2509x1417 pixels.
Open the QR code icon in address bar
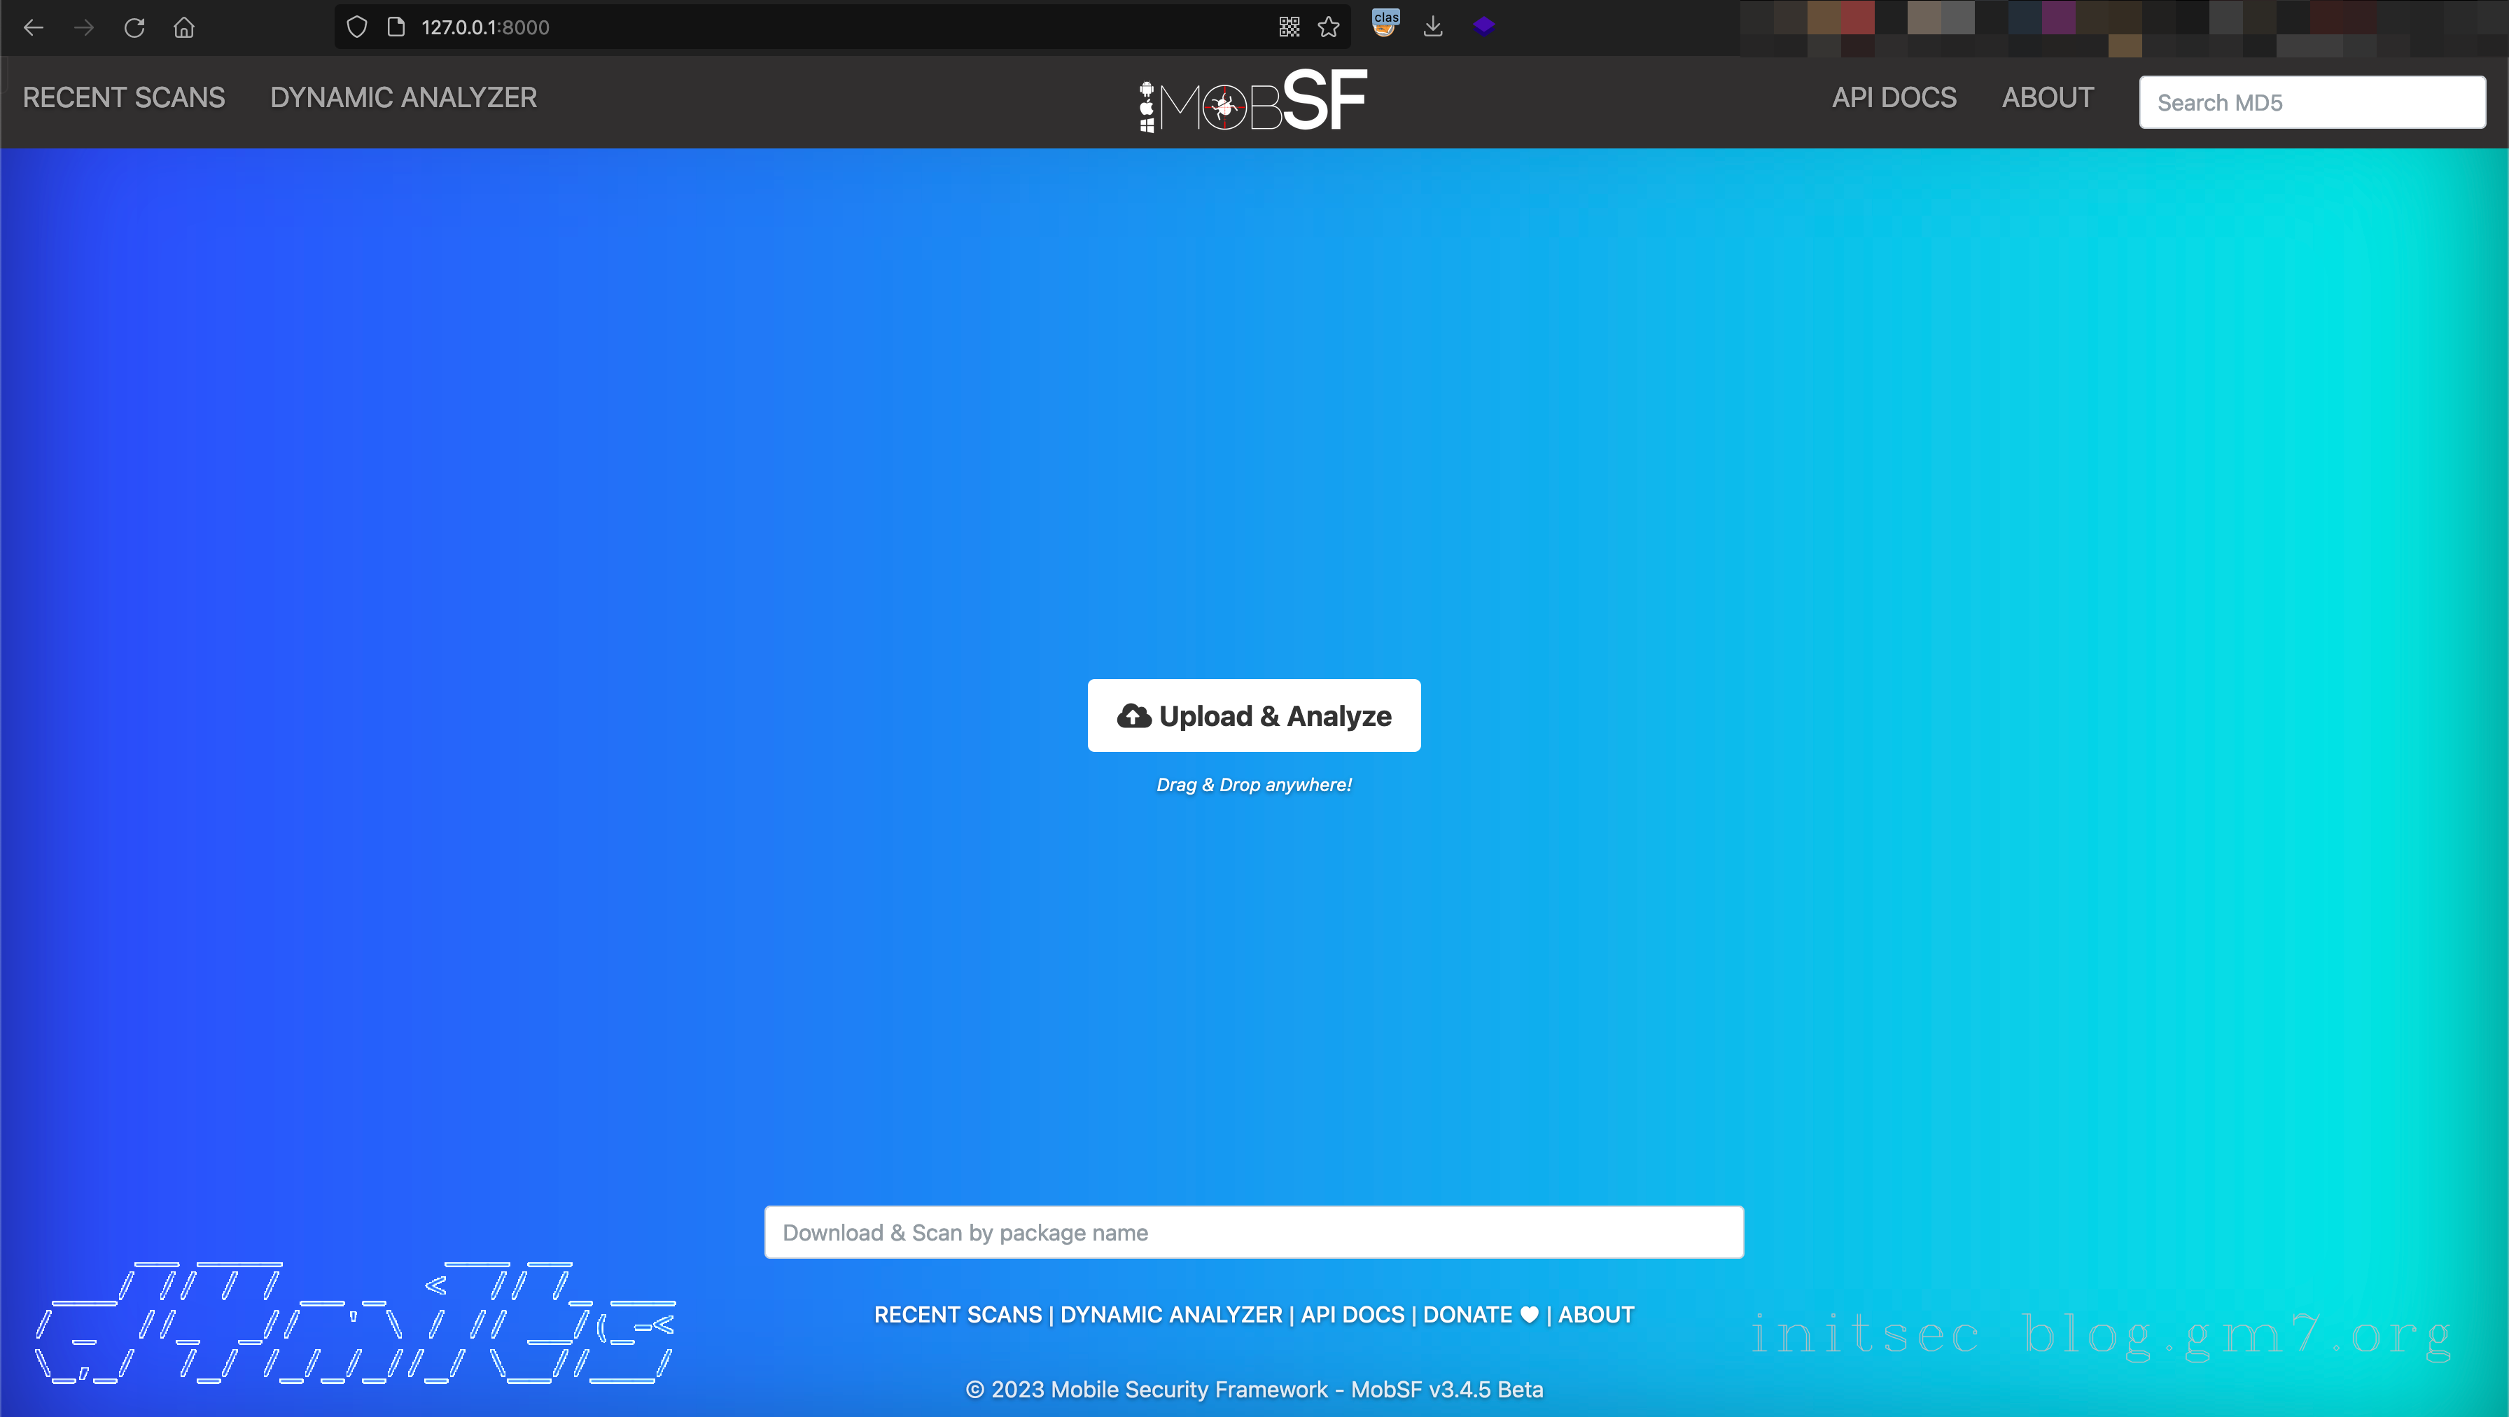tap(1289, 27)
